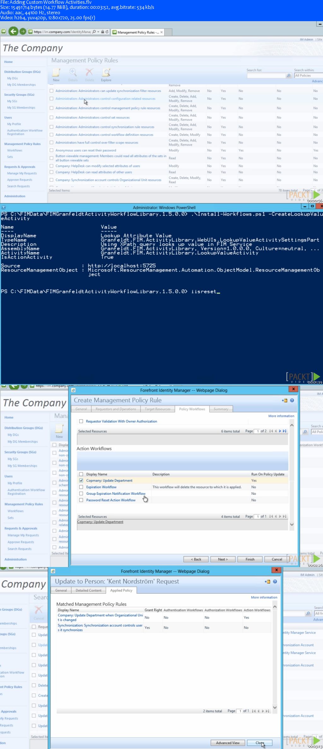Click the scroll-down arrow in the Create Management Policy Rule dialog

click(292, 524)
